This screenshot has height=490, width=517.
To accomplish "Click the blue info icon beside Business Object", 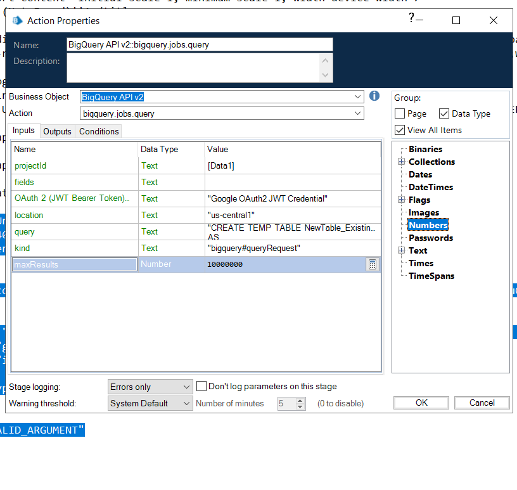I will point(374,96).
